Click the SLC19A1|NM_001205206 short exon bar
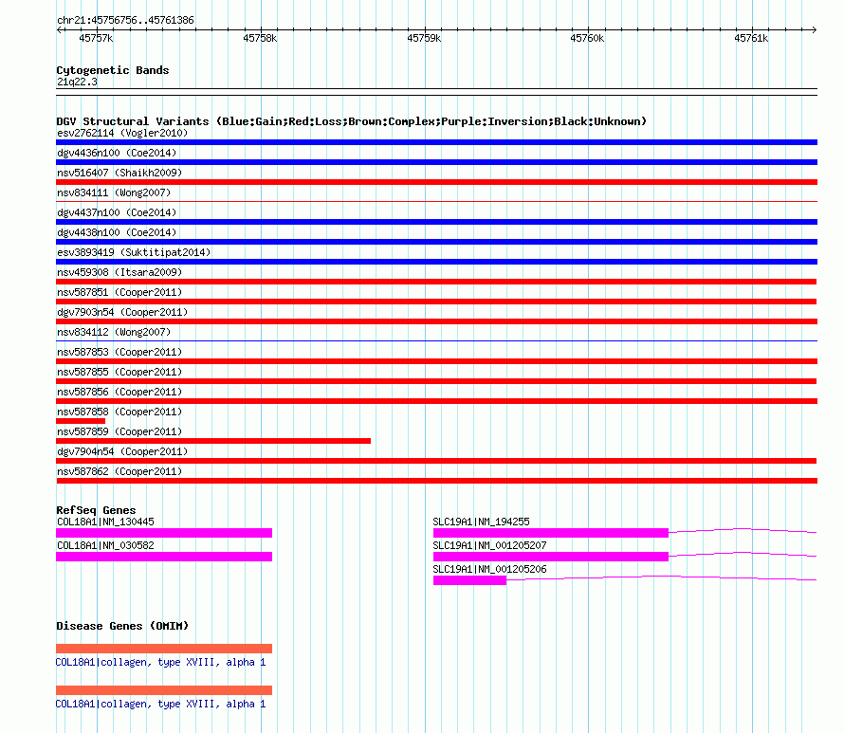This screenshot has width=844, height=733. tap(470, 580)
